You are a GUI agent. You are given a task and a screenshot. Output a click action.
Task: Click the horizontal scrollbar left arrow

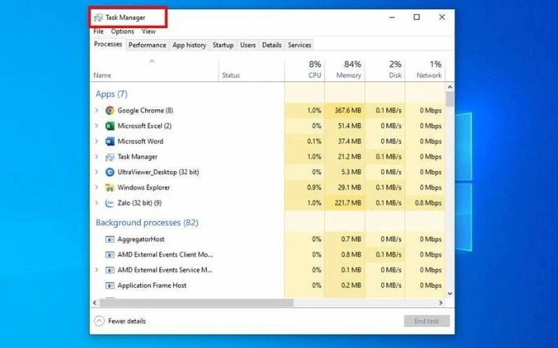pos(95,303)
